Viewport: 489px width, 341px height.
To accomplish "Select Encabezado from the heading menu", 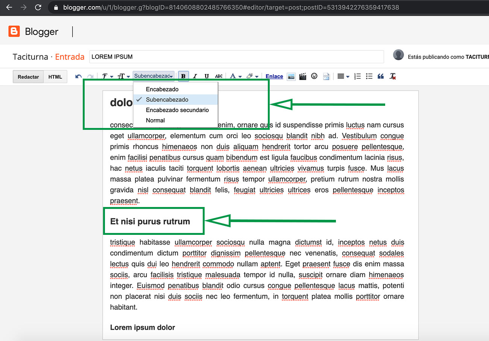I will point(162,89).
